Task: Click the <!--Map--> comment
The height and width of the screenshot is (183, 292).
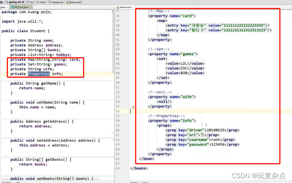Action: (x=159, y=11)
